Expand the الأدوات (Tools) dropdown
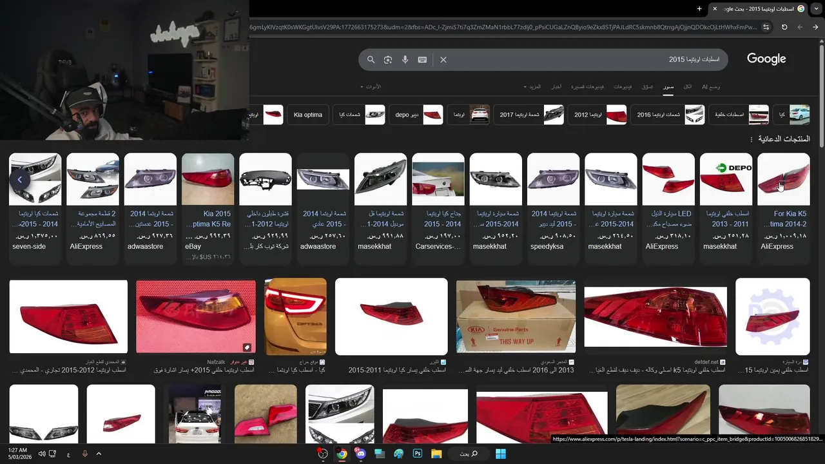 pyautogui.click(x=372, y=86)
